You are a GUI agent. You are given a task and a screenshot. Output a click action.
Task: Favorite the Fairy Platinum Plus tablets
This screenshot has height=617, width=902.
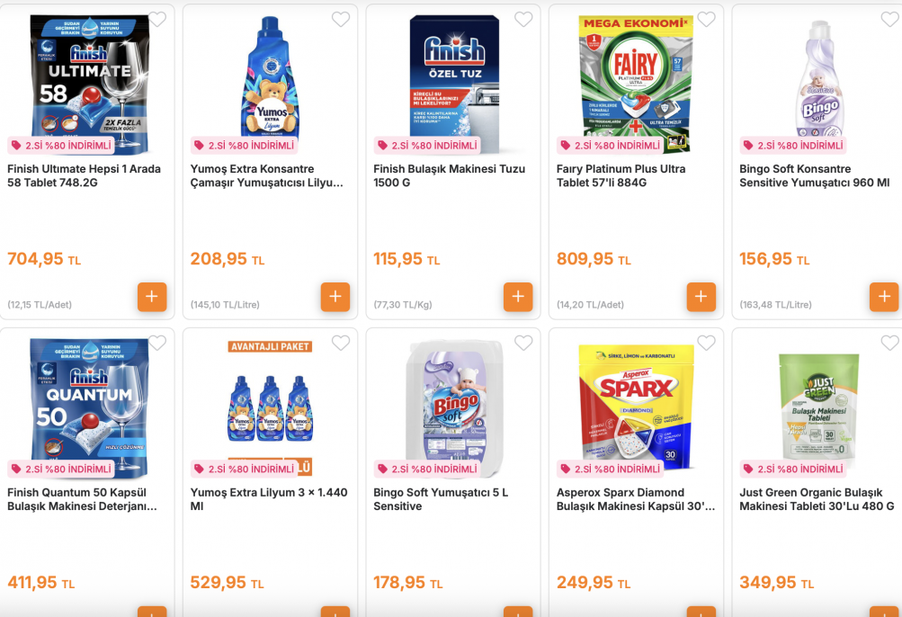click(x=706, y=20)
